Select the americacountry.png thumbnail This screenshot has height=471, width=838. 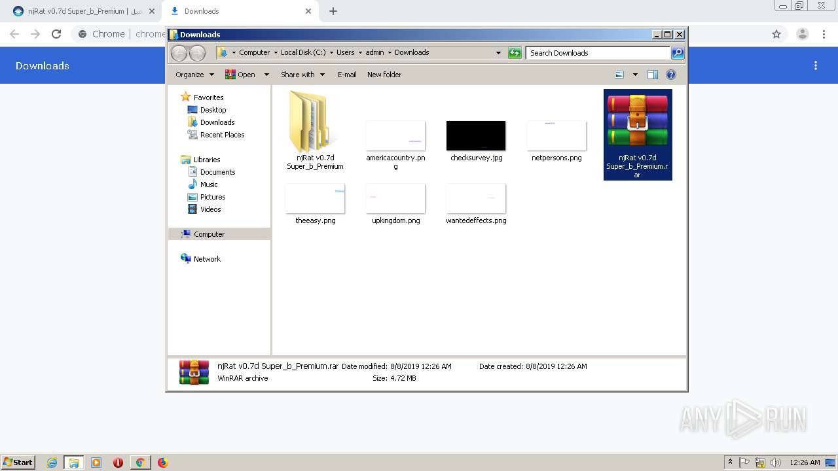(x=395, y=136)
